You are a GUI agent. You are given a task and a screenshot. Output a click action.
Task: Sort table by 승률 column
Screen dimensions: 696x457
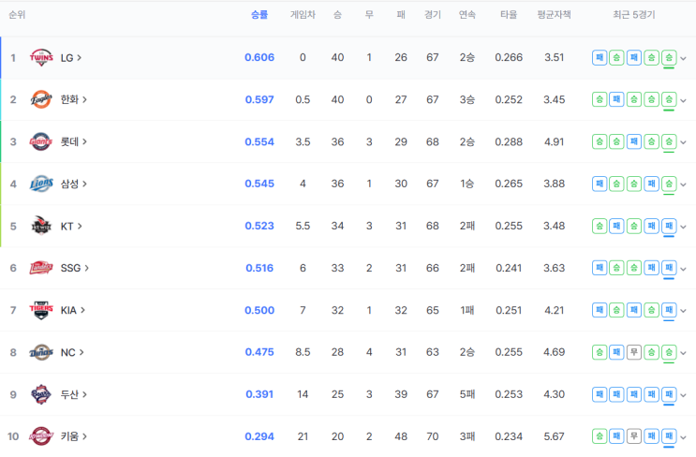(x=259, y=15)
